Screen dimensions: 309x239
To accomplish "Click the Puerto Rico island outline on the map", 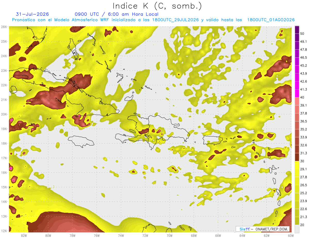I will [212, 141].
